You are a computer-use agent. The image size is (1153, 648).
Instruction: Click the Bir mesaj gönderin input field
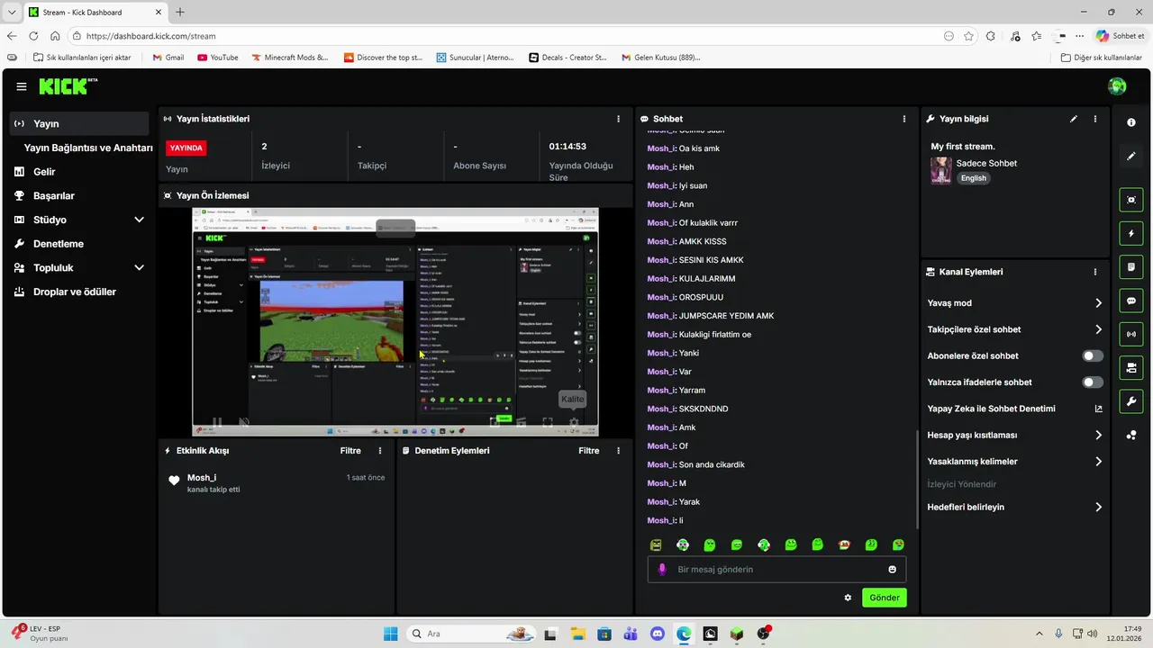[776, 569]
